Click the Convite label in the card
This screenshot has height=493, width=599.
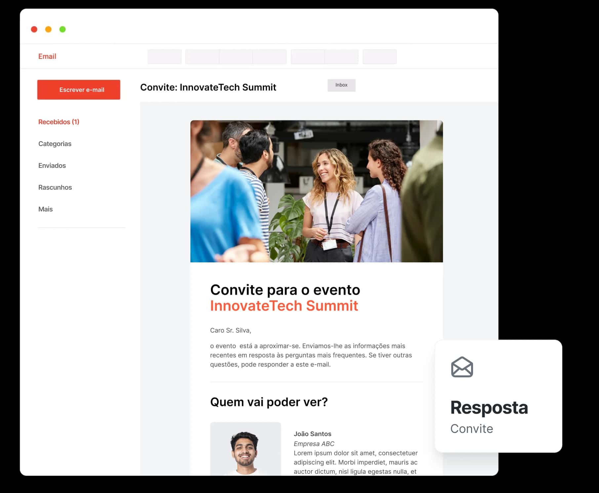(472, 429)
